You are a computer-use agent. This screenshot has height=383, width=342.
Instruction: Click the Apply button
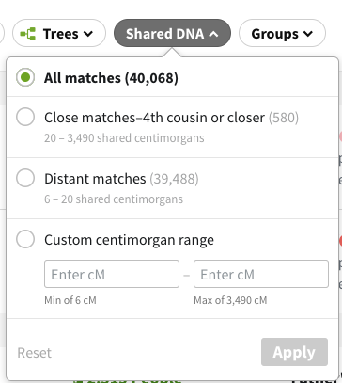[x=294, y=352]
